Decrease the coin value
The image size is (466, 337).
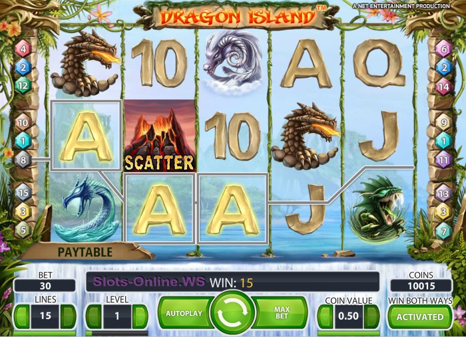[x=326, y=316]
